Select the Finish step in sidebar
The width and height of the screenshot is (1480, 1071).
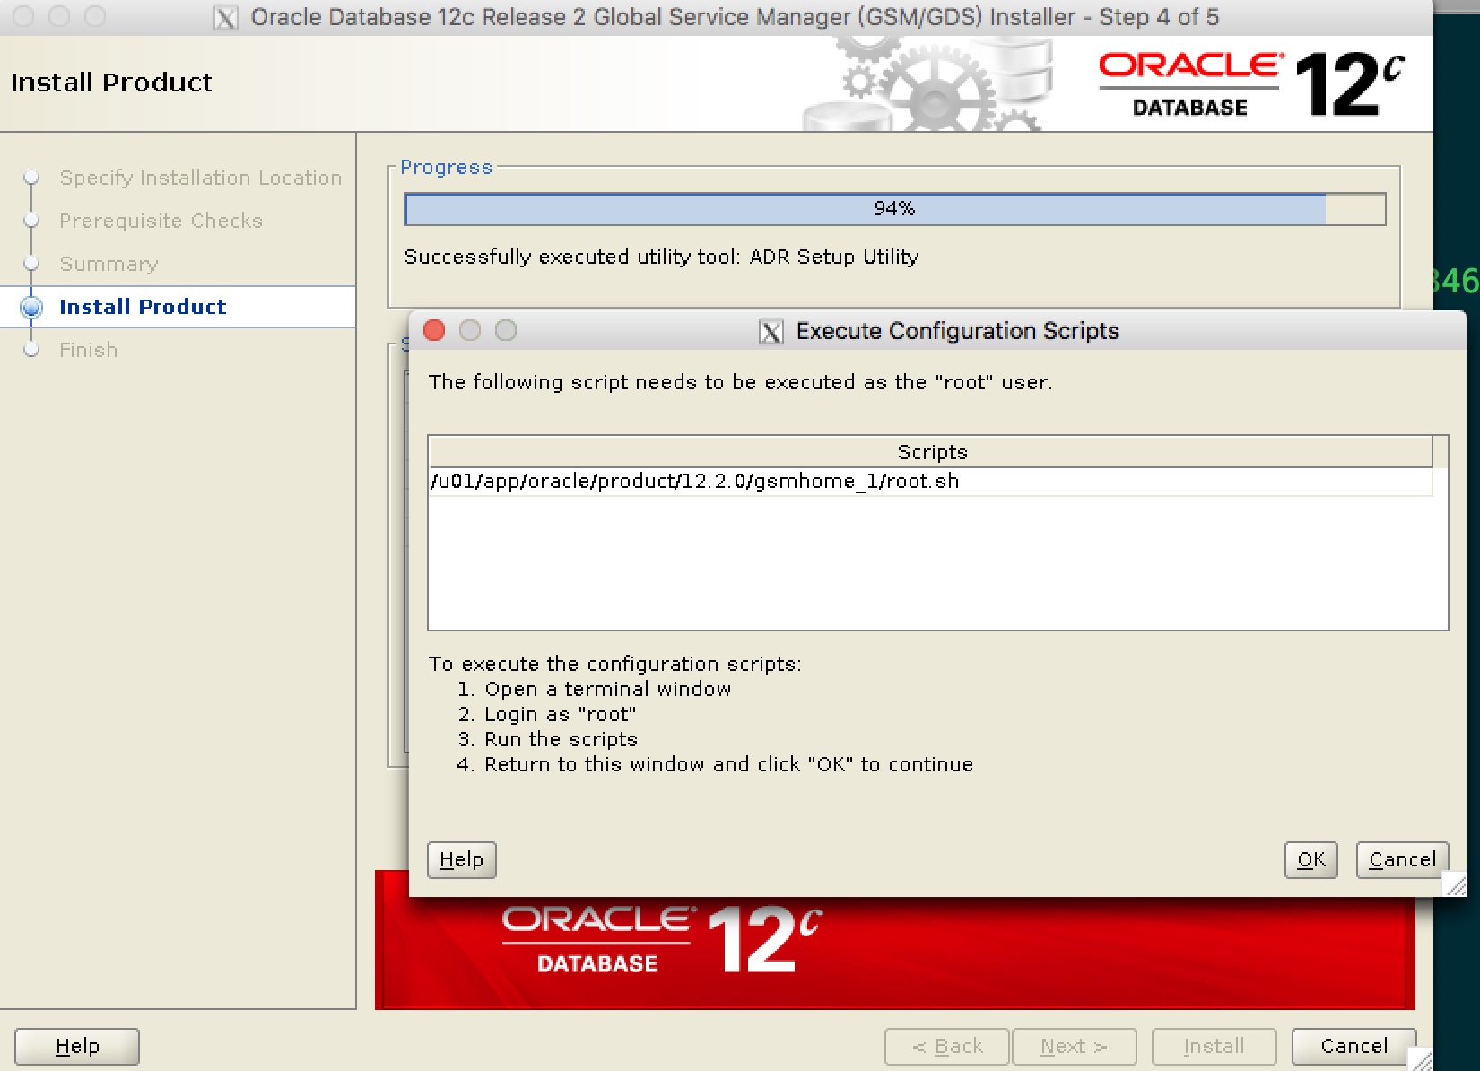click(88, 350)
